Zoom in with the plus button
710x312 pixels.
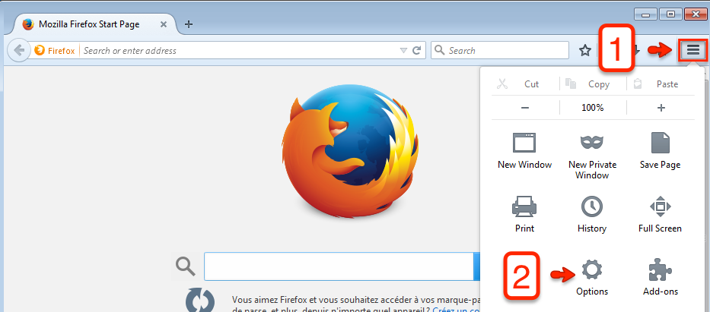(x=661, y=108)
